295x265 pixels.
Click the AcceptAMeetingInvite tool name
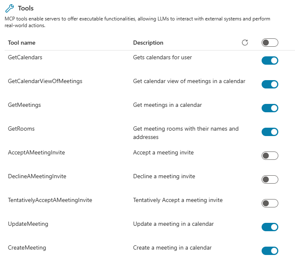coord(36,152)
